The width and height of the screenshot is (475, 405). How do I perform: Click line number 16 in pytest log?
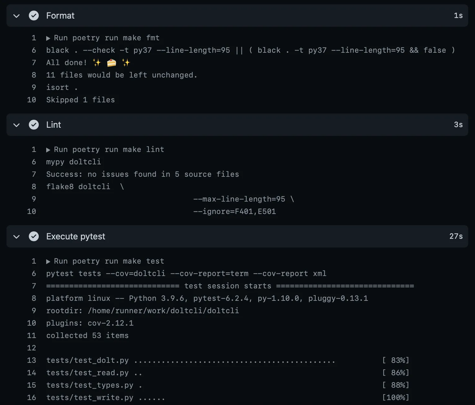pos(32,398)
